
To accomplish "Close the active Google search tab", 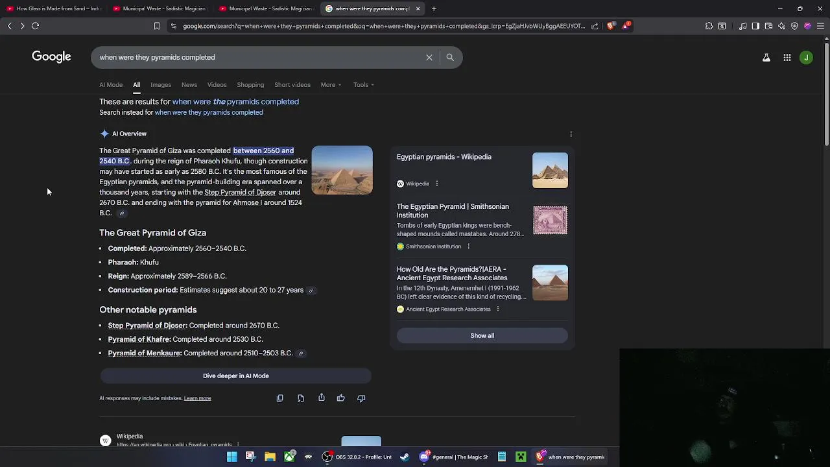I will pyautogui.click(x=418, y=8).
